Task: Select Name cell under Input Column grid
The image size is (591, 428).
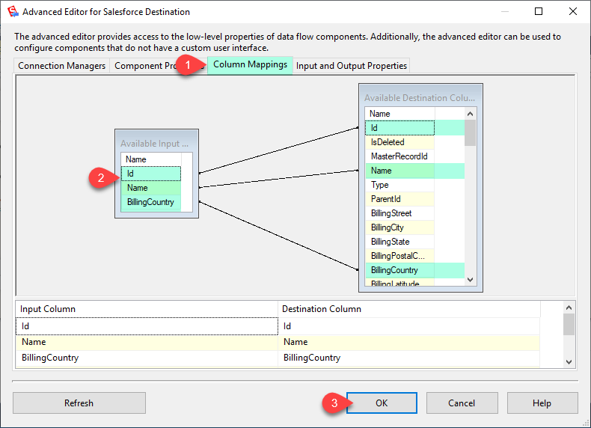Action: pos(147,342)
